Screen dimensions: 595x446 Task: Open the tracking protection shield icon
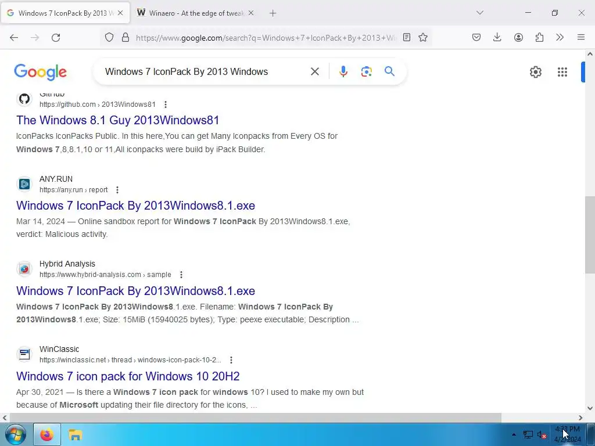(109, 38)
